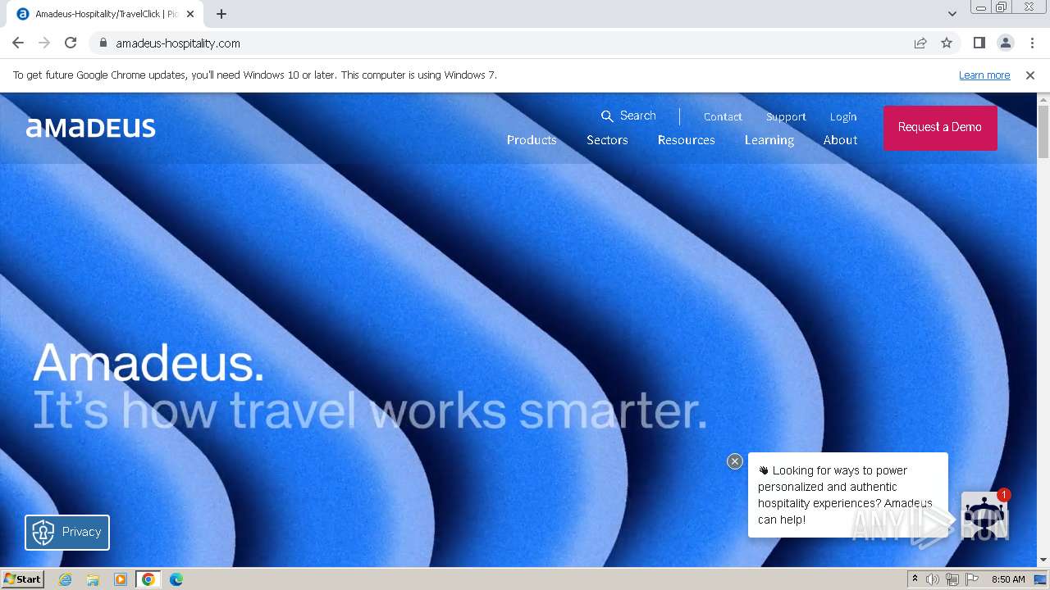Open the Chrome profile avatar
The width and height of the screenshot is (1050, 590).
click(x=1005, y=43)
